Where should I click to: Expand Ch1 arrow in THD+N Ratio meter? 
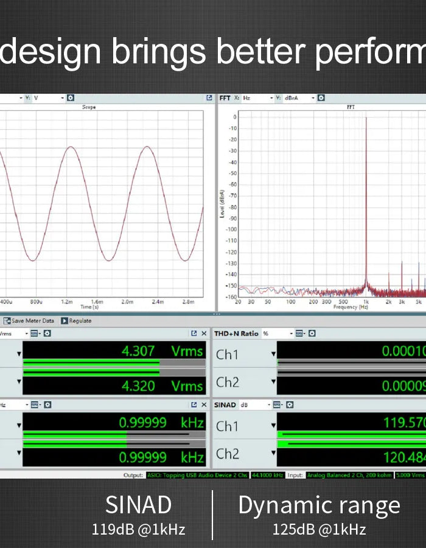click(x=273, y=354)
